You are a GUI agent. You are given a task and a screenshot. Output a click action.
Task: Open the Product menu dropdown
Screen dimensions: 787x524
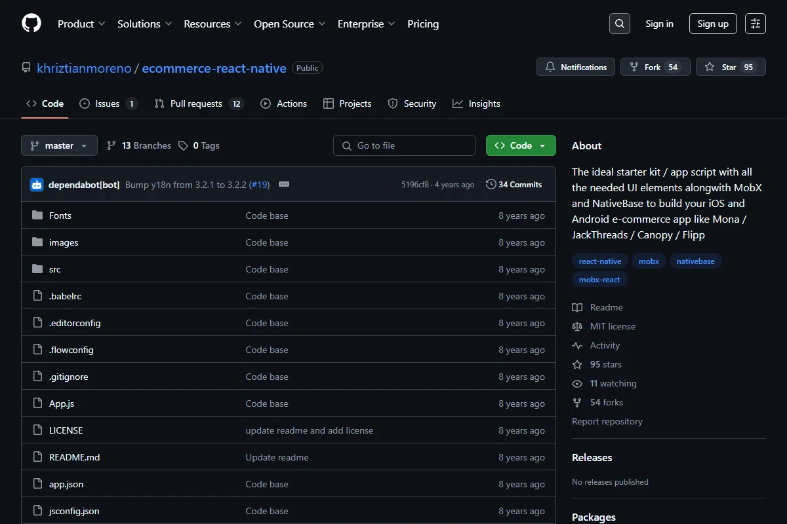coord(81,24)
